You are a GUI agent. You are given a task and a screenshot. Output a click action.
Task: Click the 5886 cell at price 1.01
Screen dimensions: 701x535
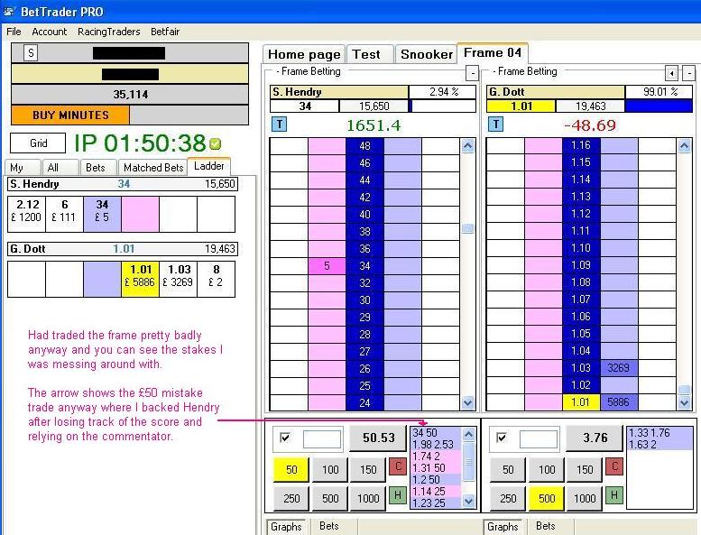pyautogui.click(x=619, y=402)
